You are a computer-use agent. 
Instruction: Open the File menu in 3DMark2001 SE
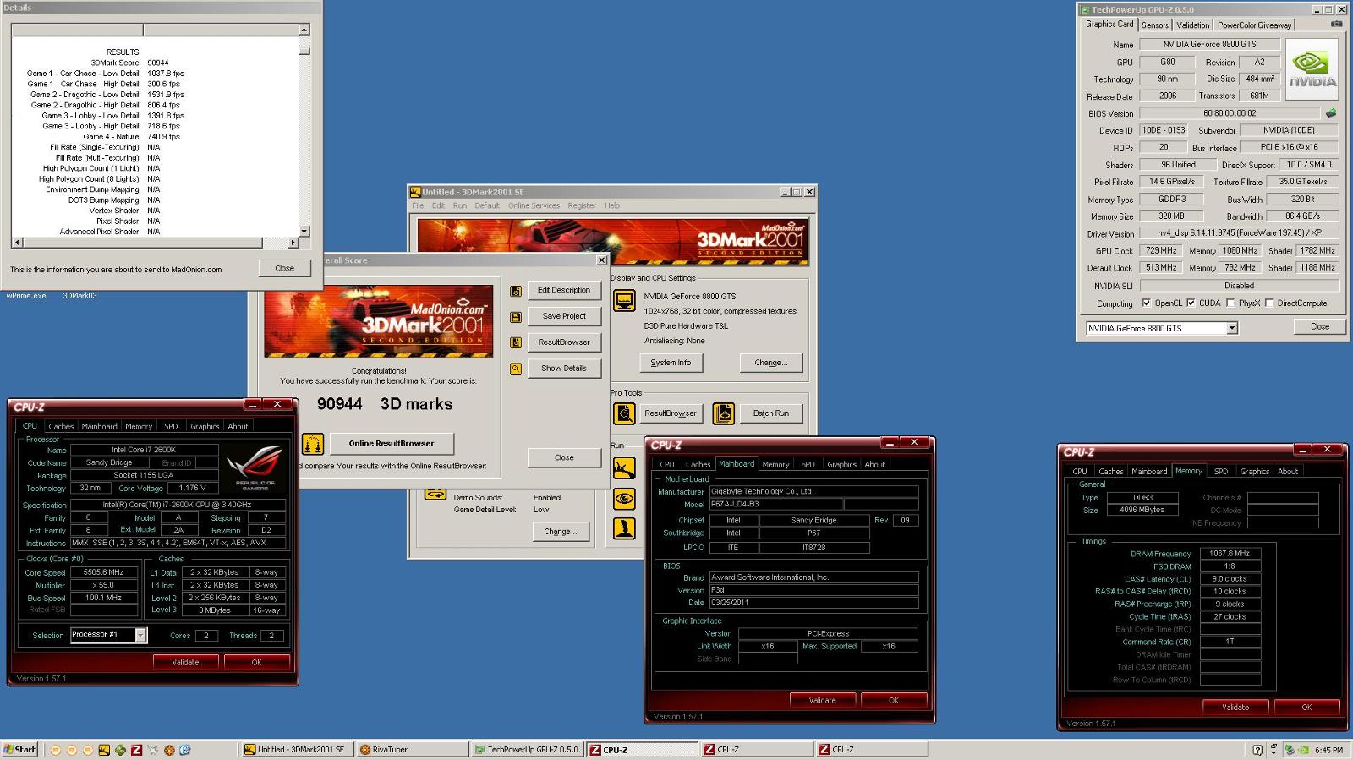click(418, 205)
